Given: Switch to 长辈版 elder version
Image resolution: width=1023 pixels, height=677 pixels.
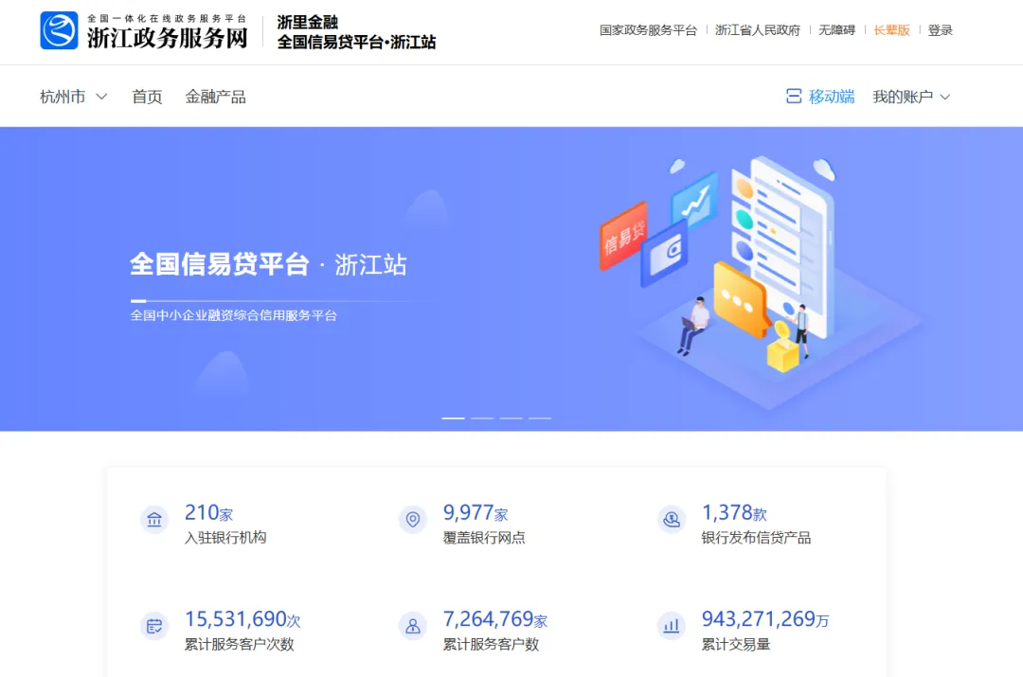Looking at the screenshot, I should [x=891, y=30].
